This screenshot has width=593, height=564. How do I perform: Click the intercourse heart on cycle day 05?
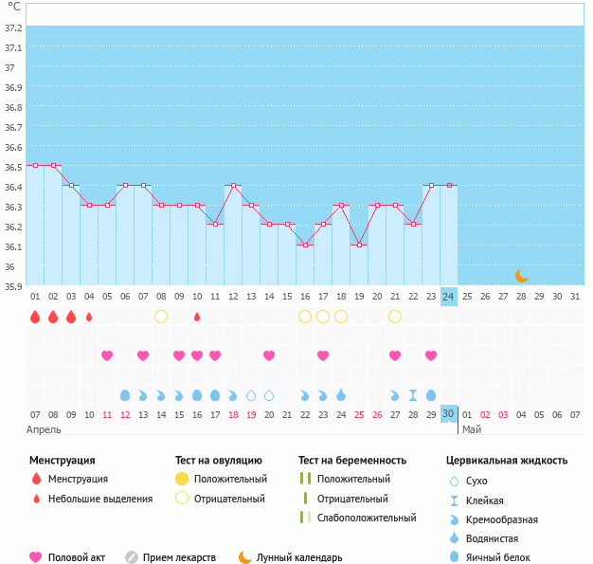click(107, 355)
